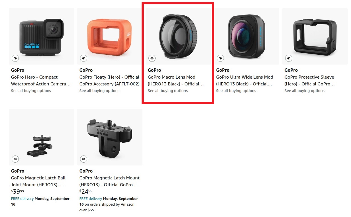Open quick look for Ultra Wide Lens Mod
This screenshot has width=351, height=217.
tap(220, 58)
